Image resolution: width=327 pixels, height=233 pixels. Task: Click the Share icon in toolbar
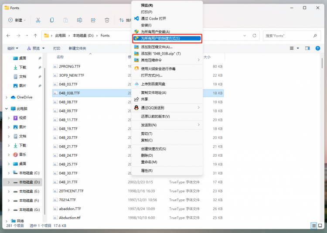93,20
